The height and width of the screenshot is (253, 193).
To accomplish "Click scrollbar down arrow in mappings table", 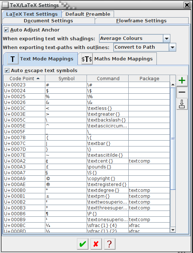I will click(x=173, y=230).
